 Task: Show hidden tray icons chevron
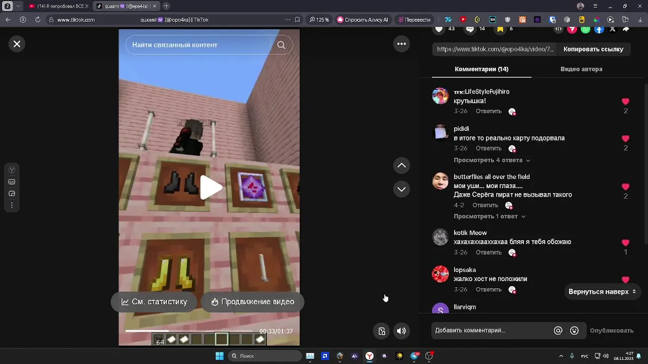tap(560, 356)
